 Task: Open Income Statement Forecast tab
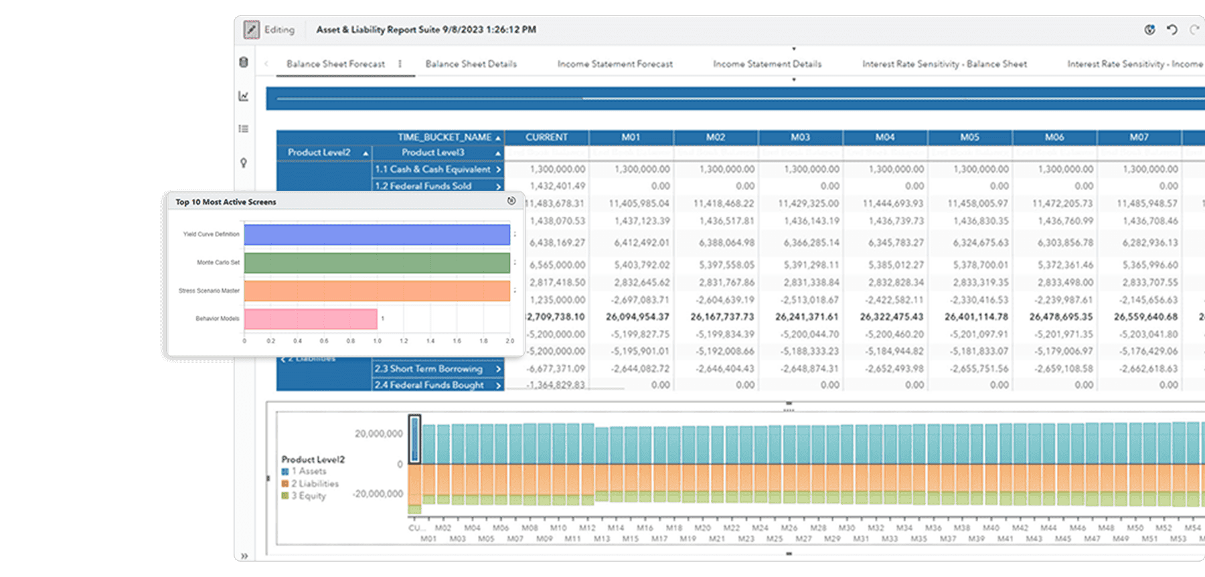coord(615,64)
